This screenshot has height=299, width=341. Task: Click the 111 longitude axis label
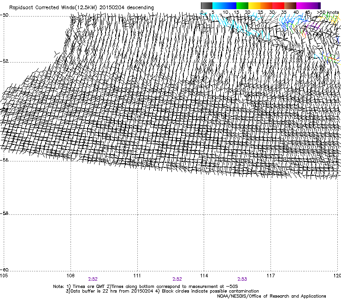[137, 276]
